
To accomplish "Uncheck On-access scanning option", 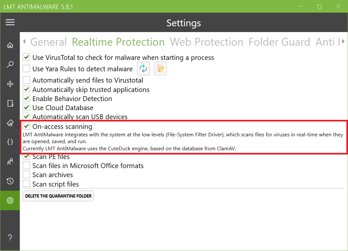I will click(27, 127).
